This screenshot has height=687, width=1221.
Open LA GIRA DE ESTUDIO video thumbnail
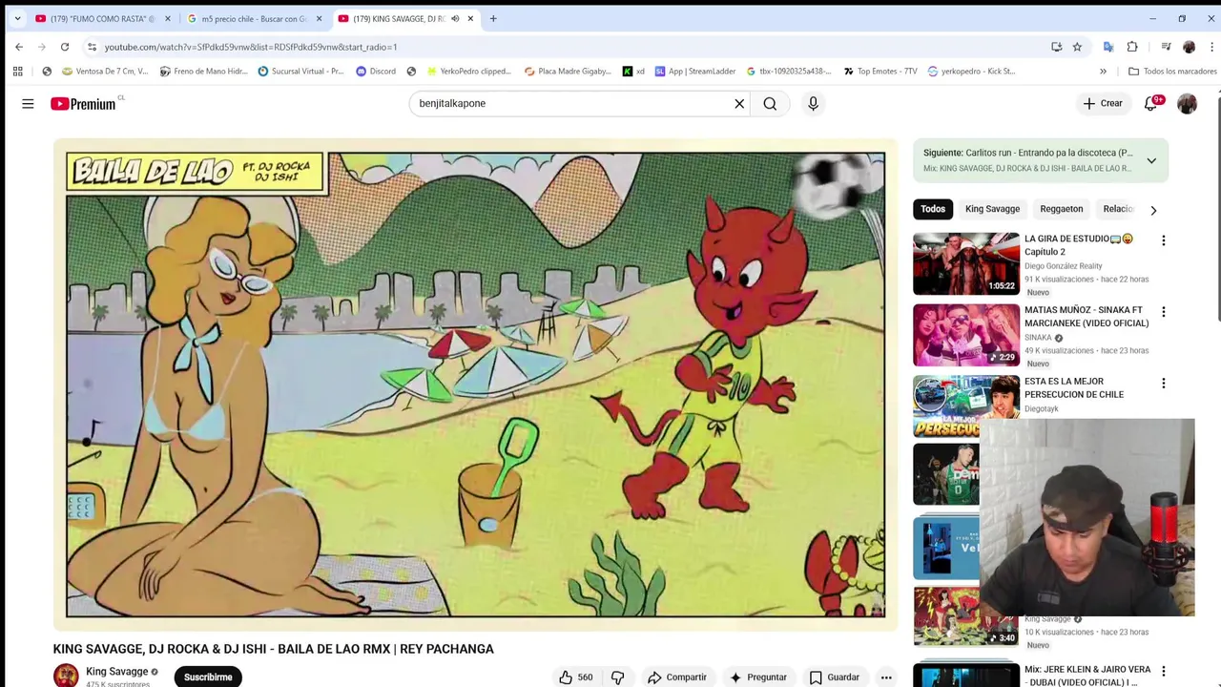(966, 264)
